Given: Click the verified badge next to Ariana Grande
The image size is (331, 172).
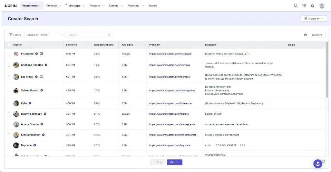Looking at the screenshot, I should [42, 124].
